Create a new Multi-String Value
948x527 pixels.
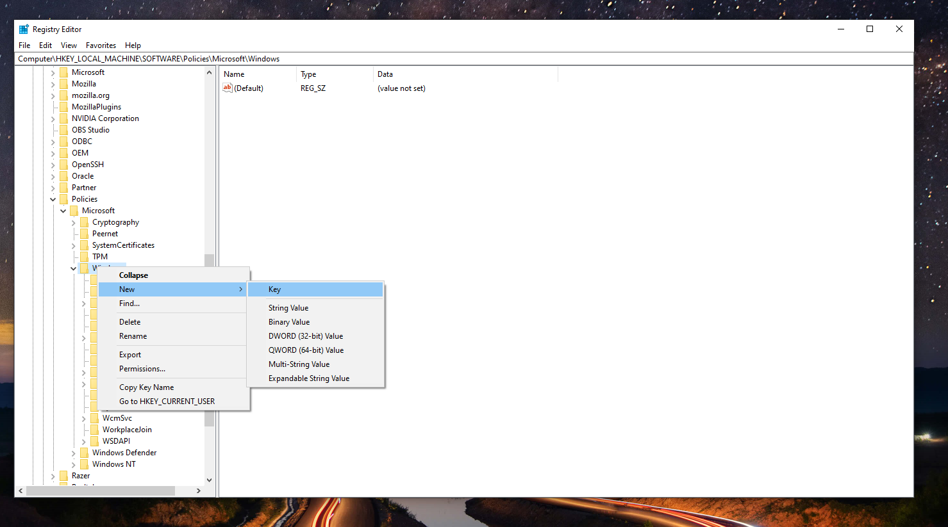pyautogui.click(x=316, y=364)
